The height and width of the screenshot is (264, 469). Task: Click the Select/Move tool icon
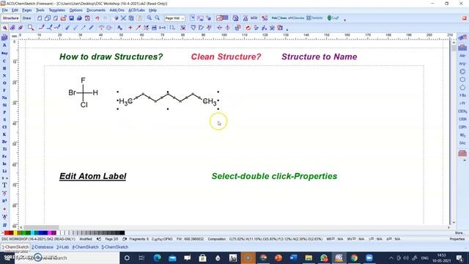[x=5, y=28]
